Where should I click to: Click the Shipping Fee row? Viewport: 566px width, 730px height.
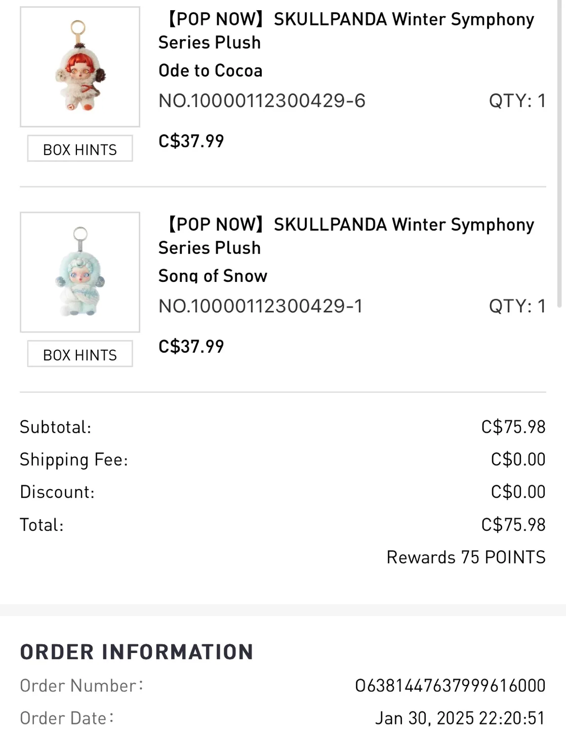click(74, 459)
